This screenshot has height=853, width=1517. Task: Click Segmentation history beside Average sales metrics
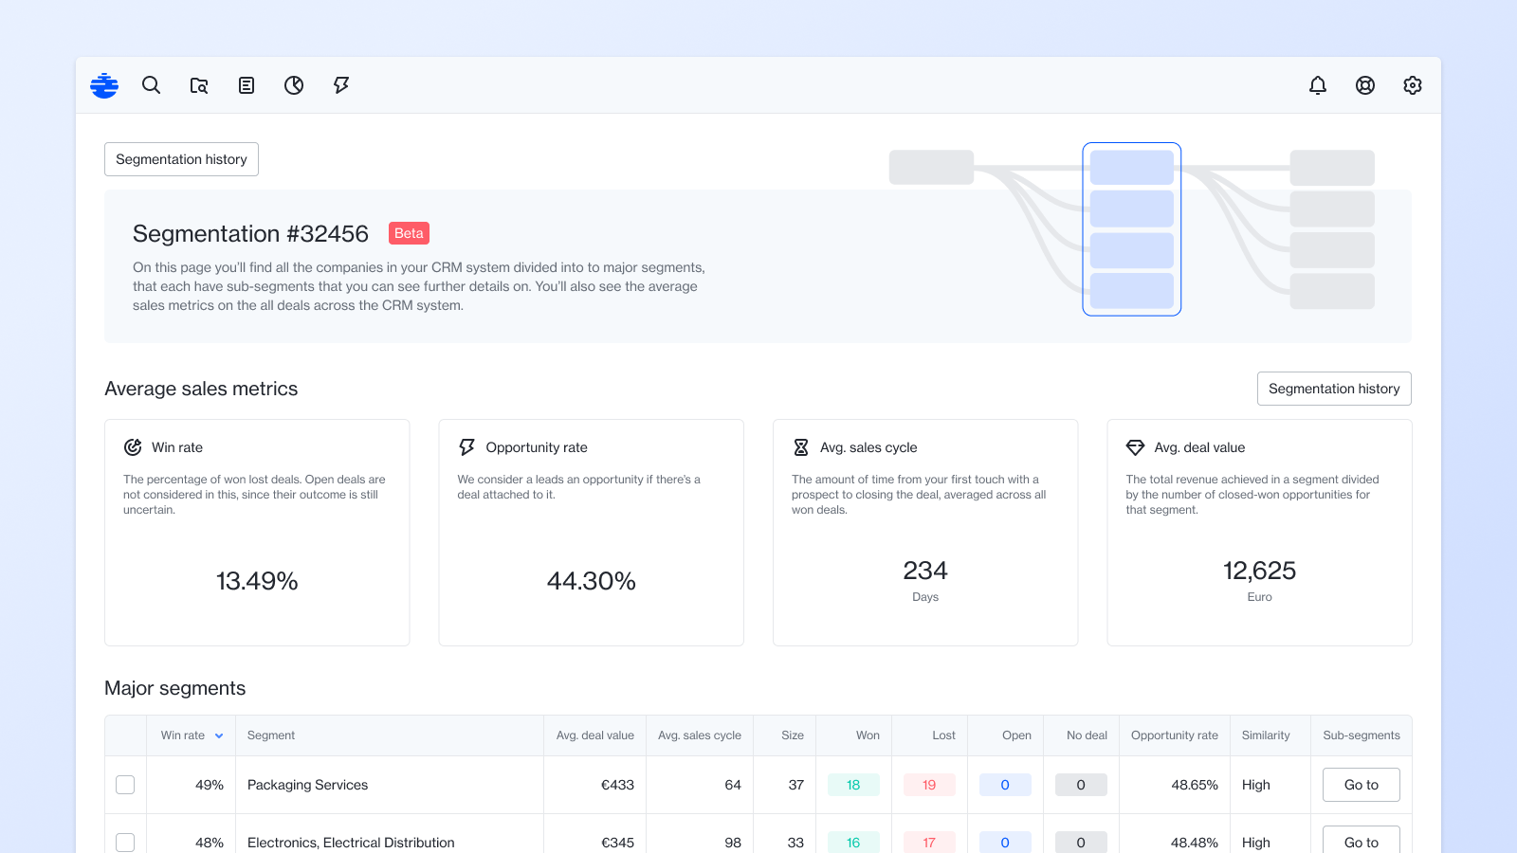pyautogui.click(x=1334, y=389)
